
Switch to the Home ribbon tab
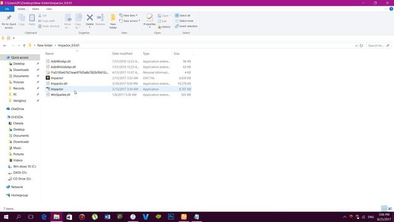[x=22, y=9]
